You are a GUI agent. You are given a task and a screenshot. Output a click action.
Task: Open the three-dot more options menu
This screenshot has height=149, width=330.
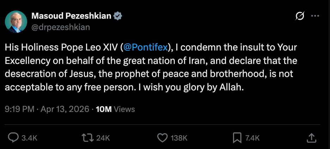315,16
